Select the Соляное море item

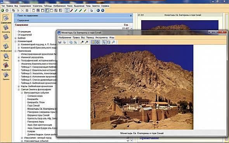point(35,96)
